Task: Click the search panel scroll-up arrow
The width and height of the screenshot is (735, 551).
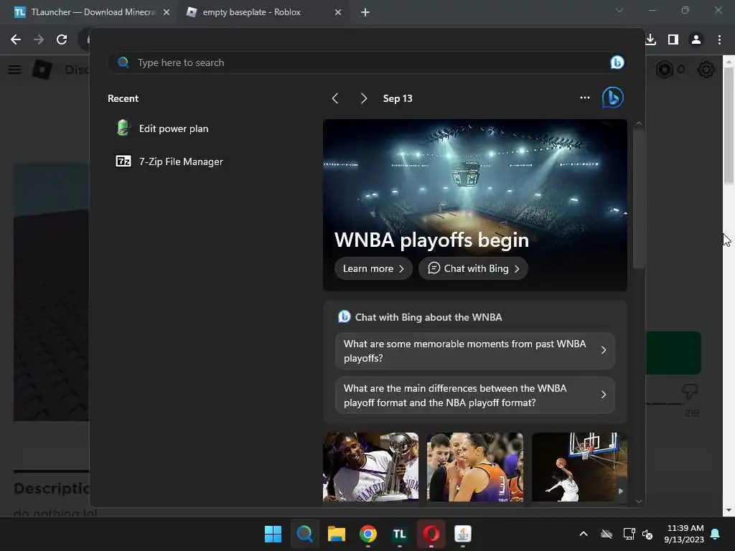Action: tap(638, 123)
